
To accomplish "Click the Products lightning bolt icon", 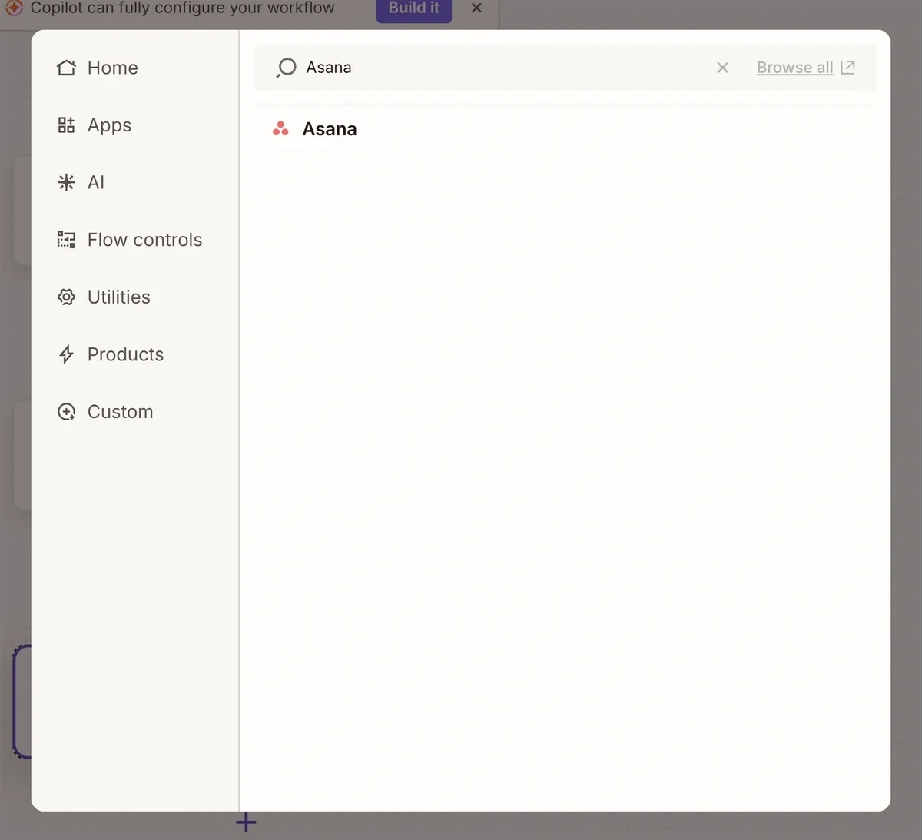I will pyautogui.click(x=67, y=354).
